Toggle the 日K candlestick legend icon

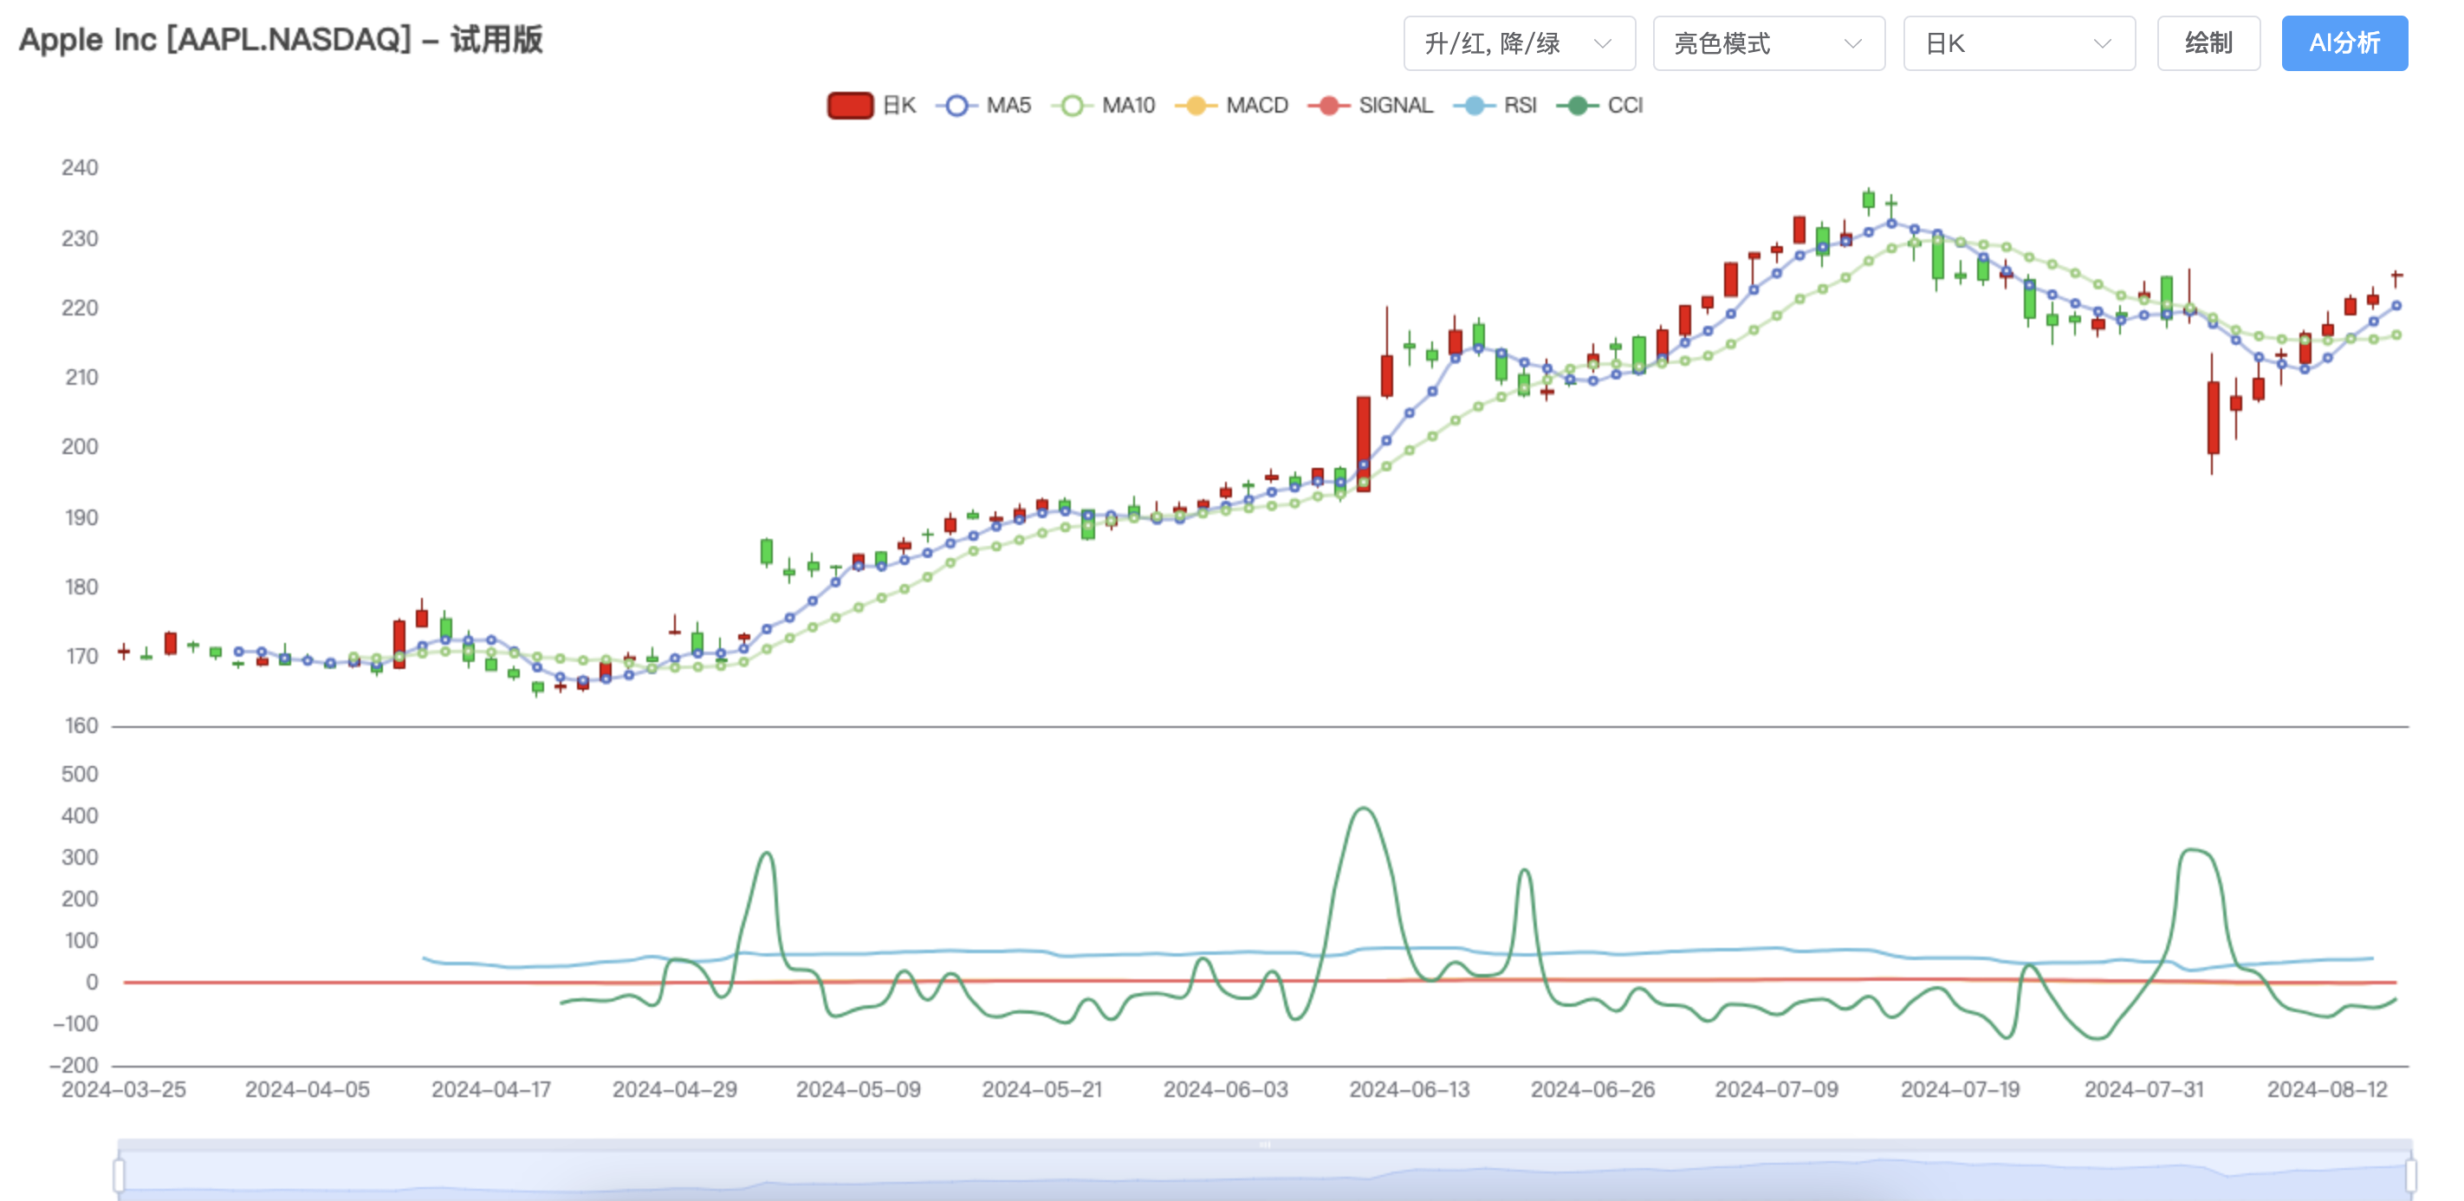(849, 105)
